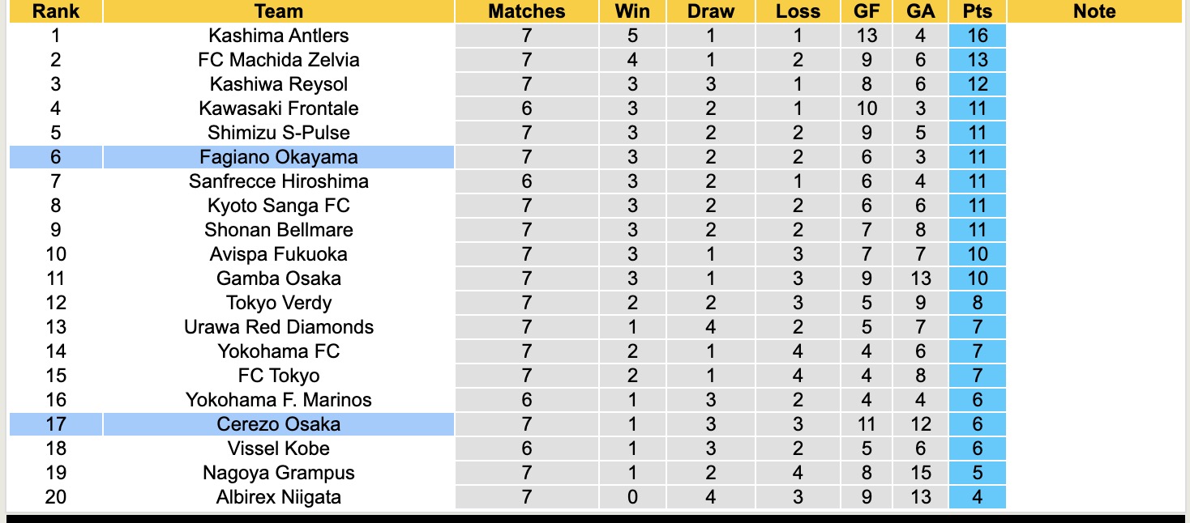The height and width of the screenshot is (523, 1190).
Task: Click the Rank column header
Action: pos(55,11)
